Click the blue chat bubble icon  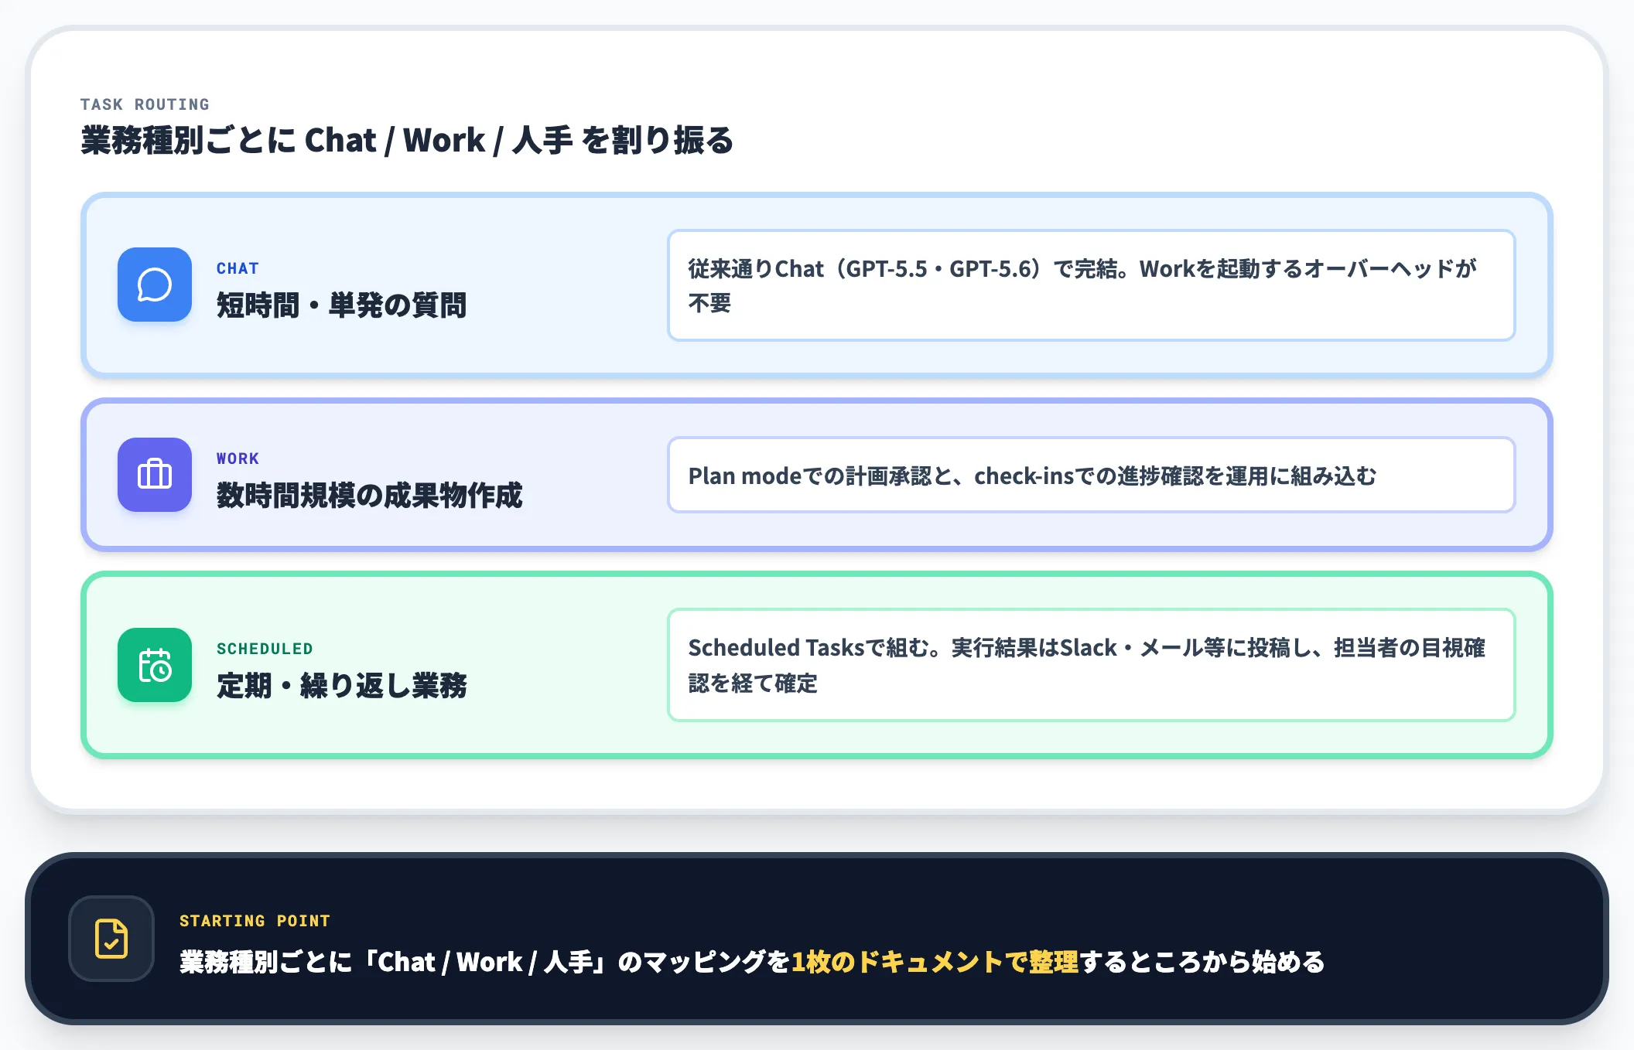[155, 285]
